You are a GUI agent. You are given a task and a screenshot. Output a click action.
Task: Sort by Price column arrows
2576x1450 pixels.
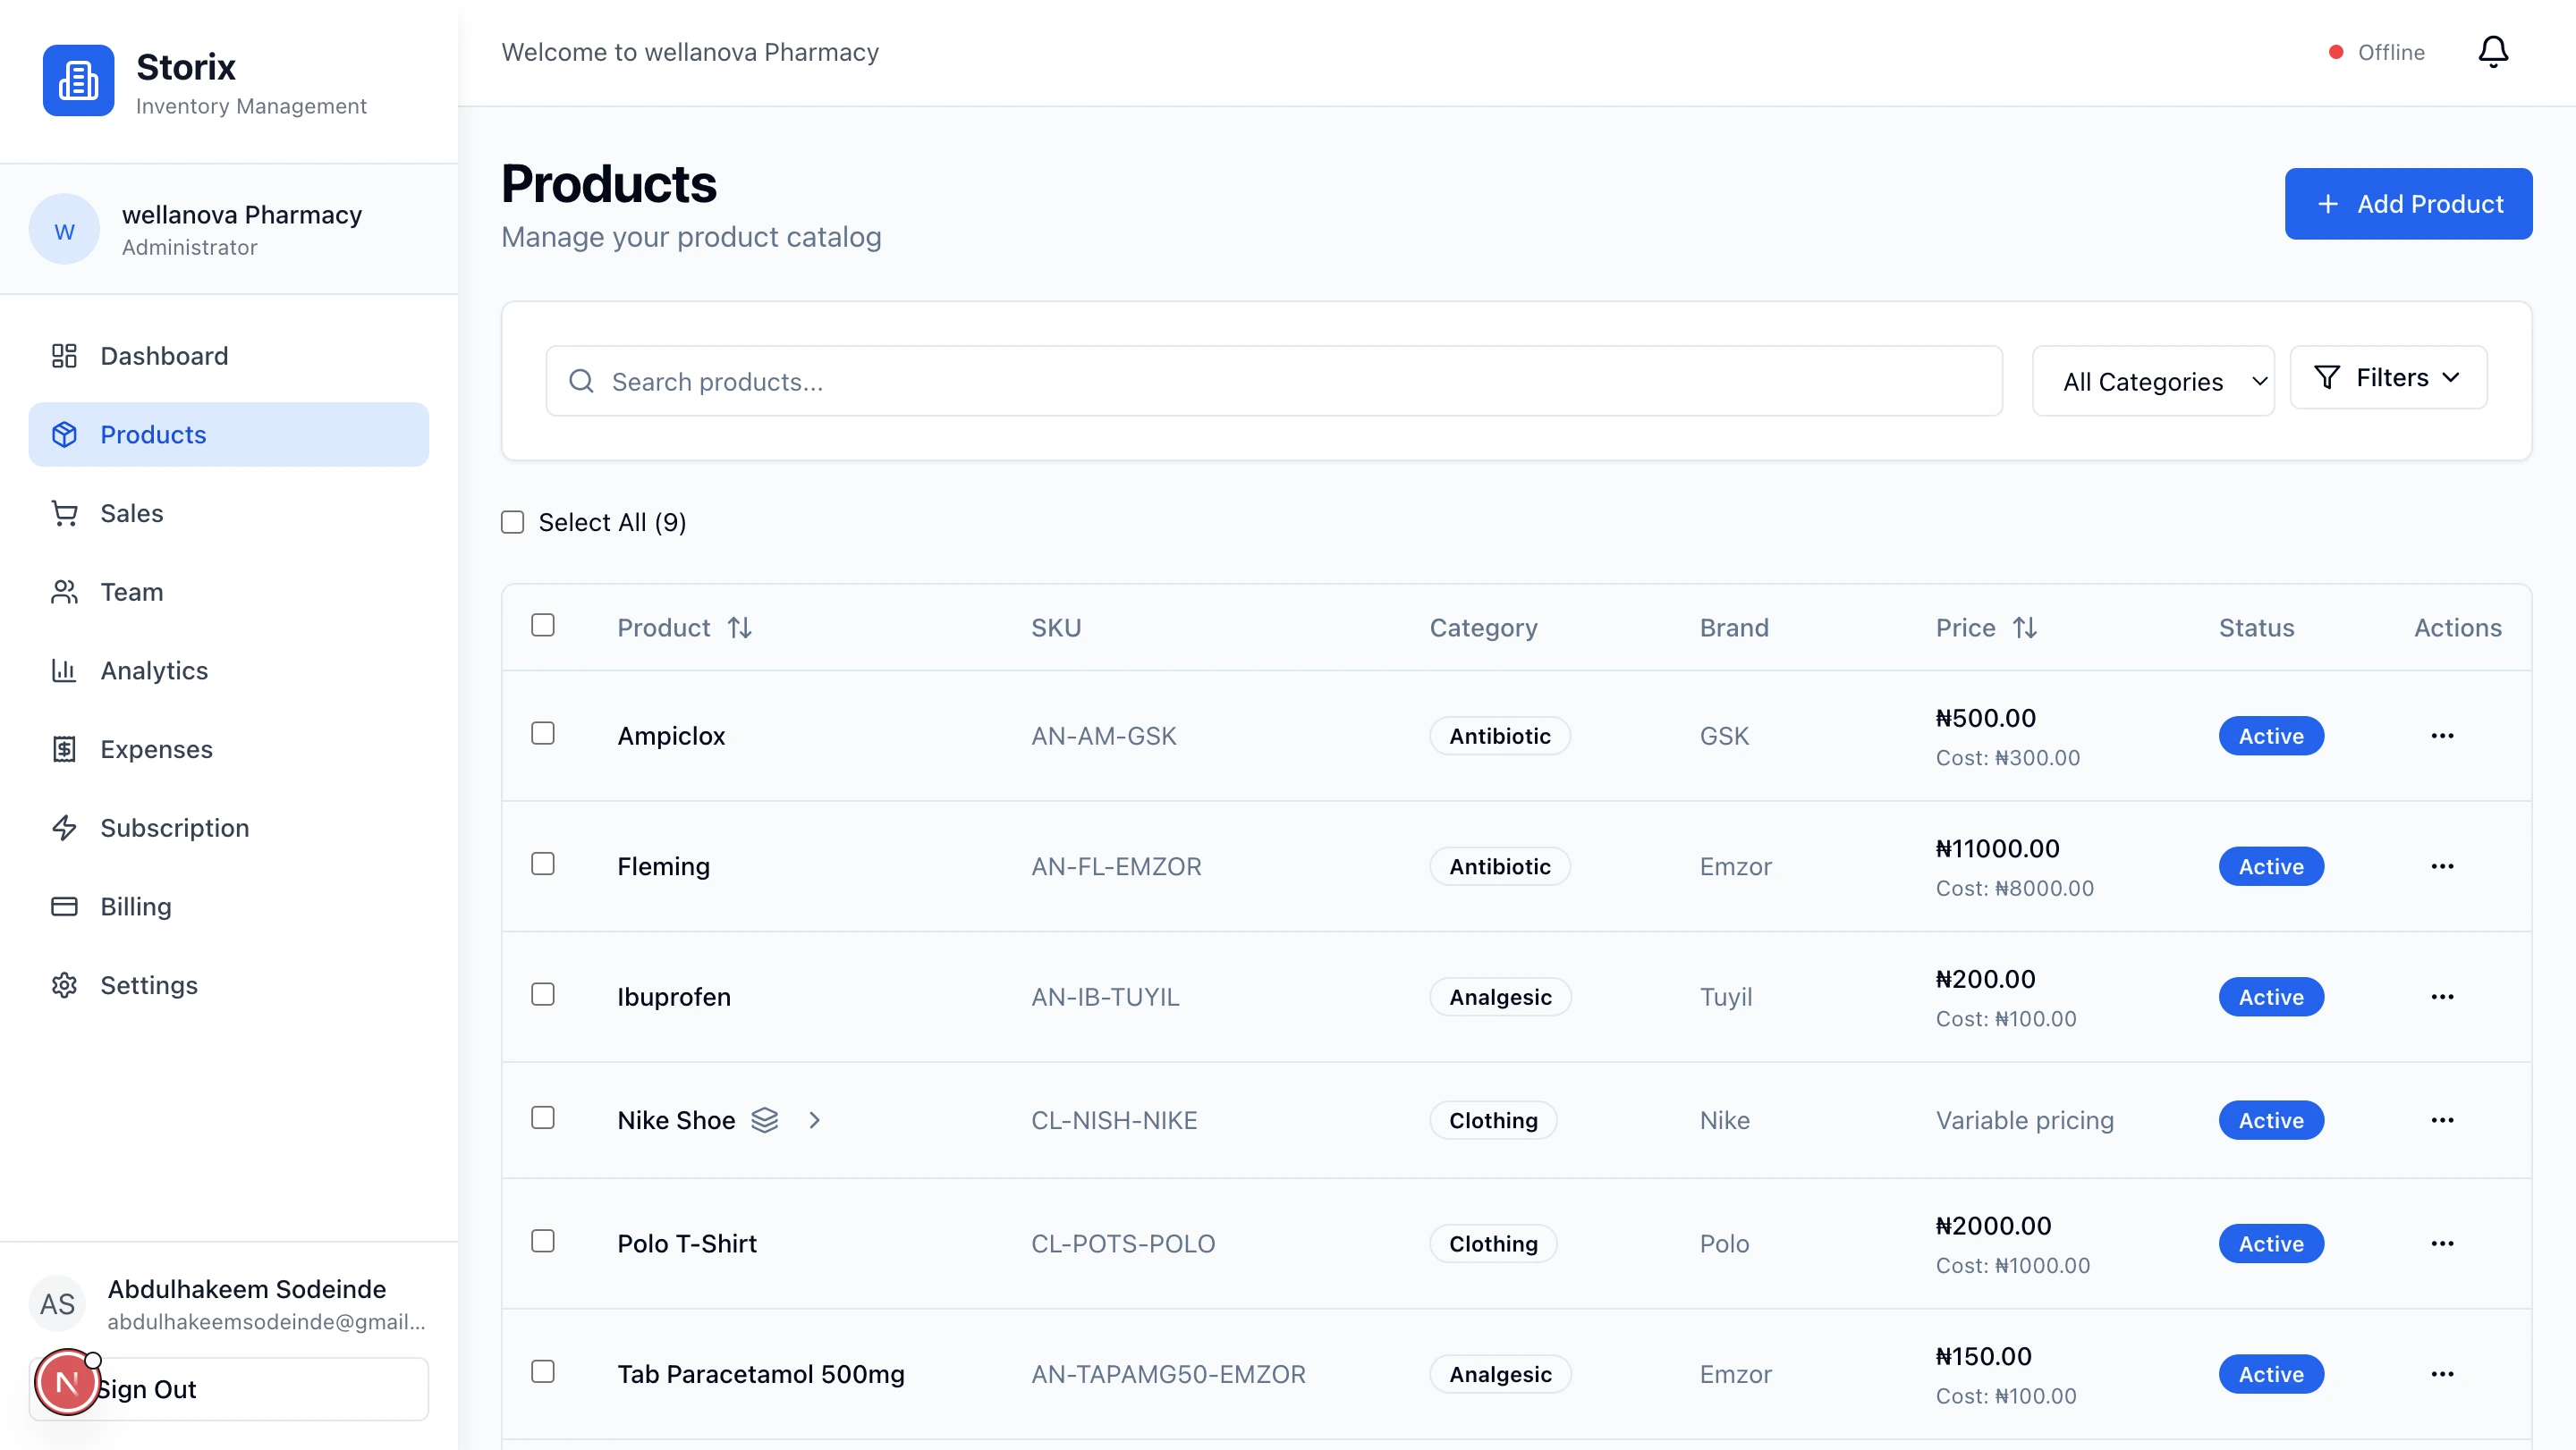2024,628
